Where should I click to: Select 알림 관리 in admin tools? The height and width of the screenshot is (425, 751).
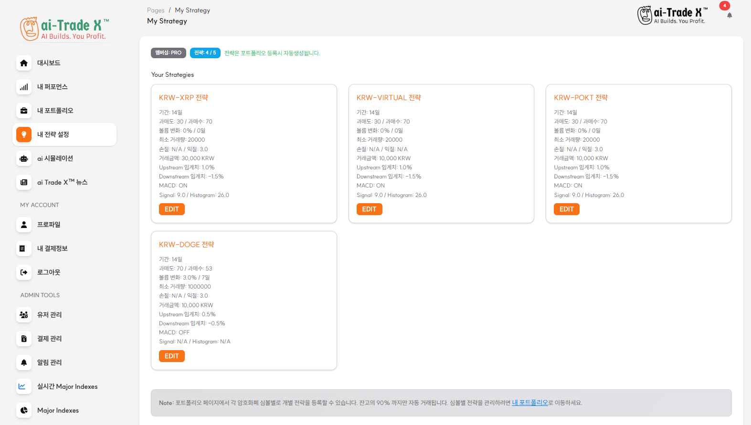point(50,363)
